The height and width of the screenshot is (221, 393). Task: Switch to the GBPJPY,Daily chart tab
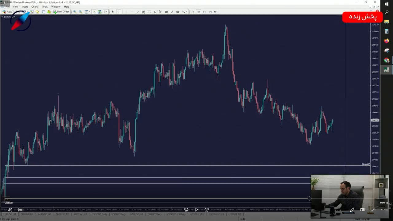pyautogui.click(x=154, y=214)
